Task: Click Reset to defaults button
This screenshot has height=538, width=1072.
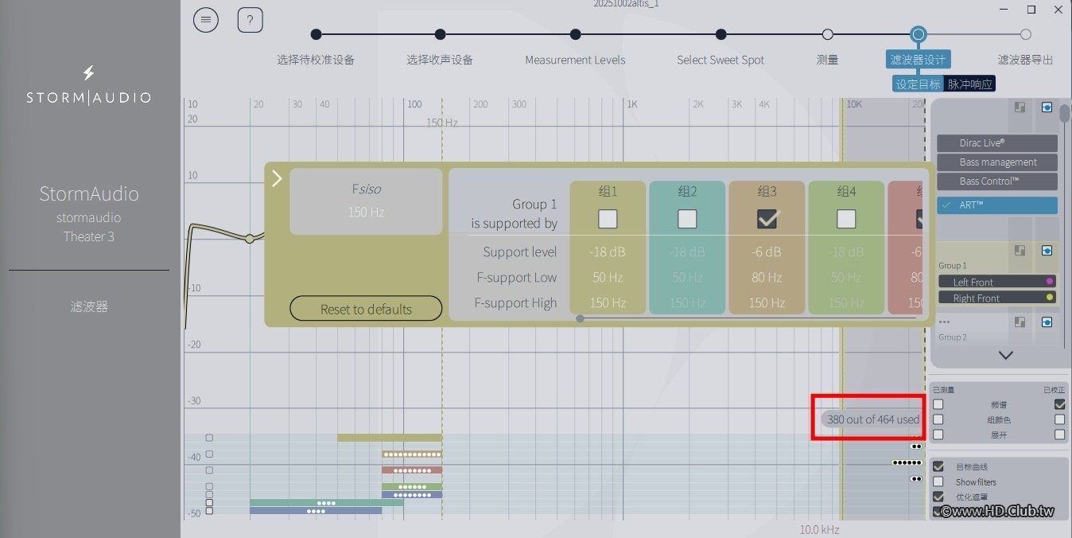Action: click(366, 309)
